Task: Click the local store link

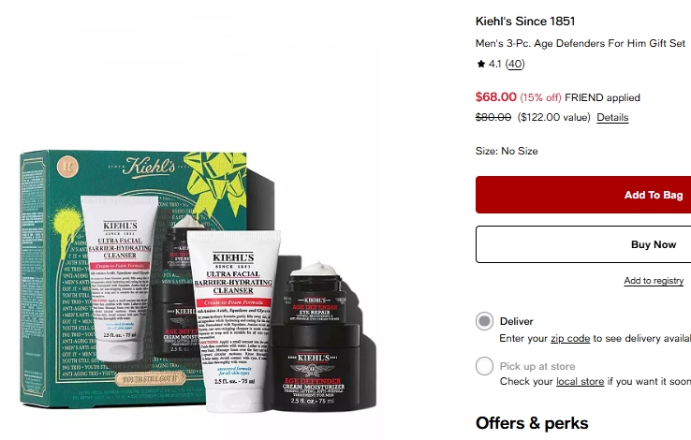Action: [x=580, y=381]
